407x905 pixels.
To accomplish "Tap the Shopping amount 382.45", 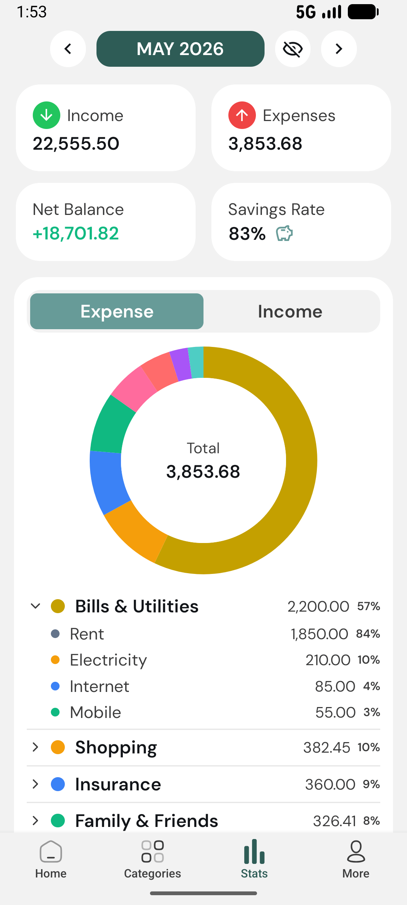I will click(327, 747).
